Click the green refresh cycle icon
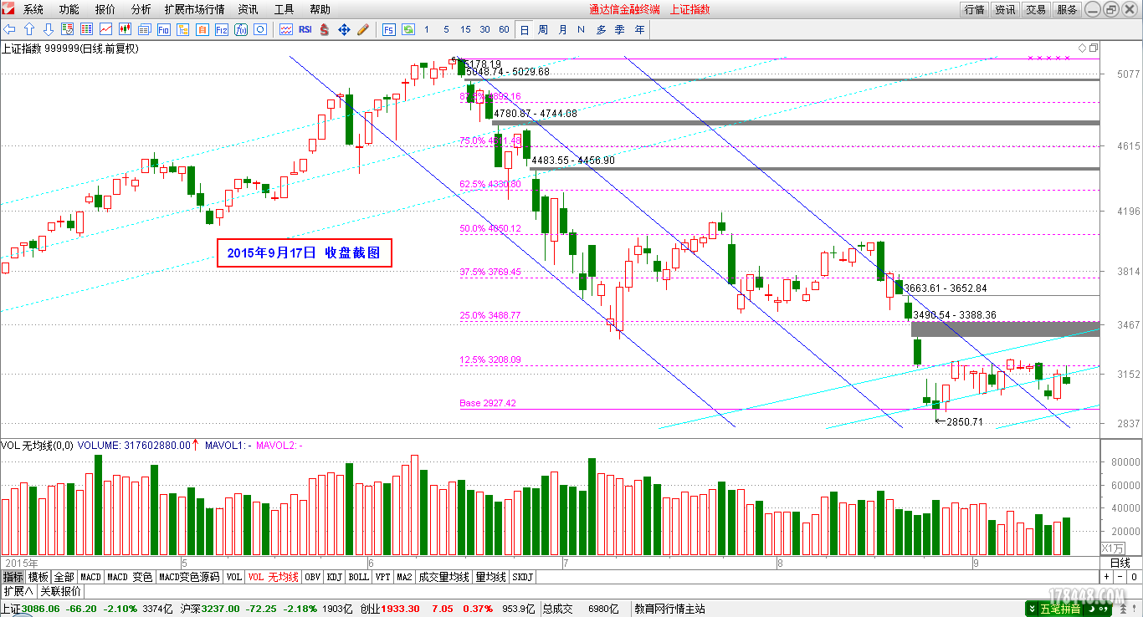Image resolution: width=1143 pixels, height=617 pixels. tap(408, 29)
